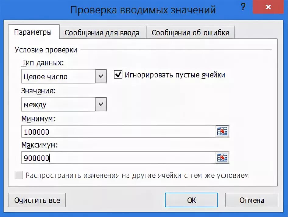
Task: Click inside Минимум field with 100000
Action: 119,132
